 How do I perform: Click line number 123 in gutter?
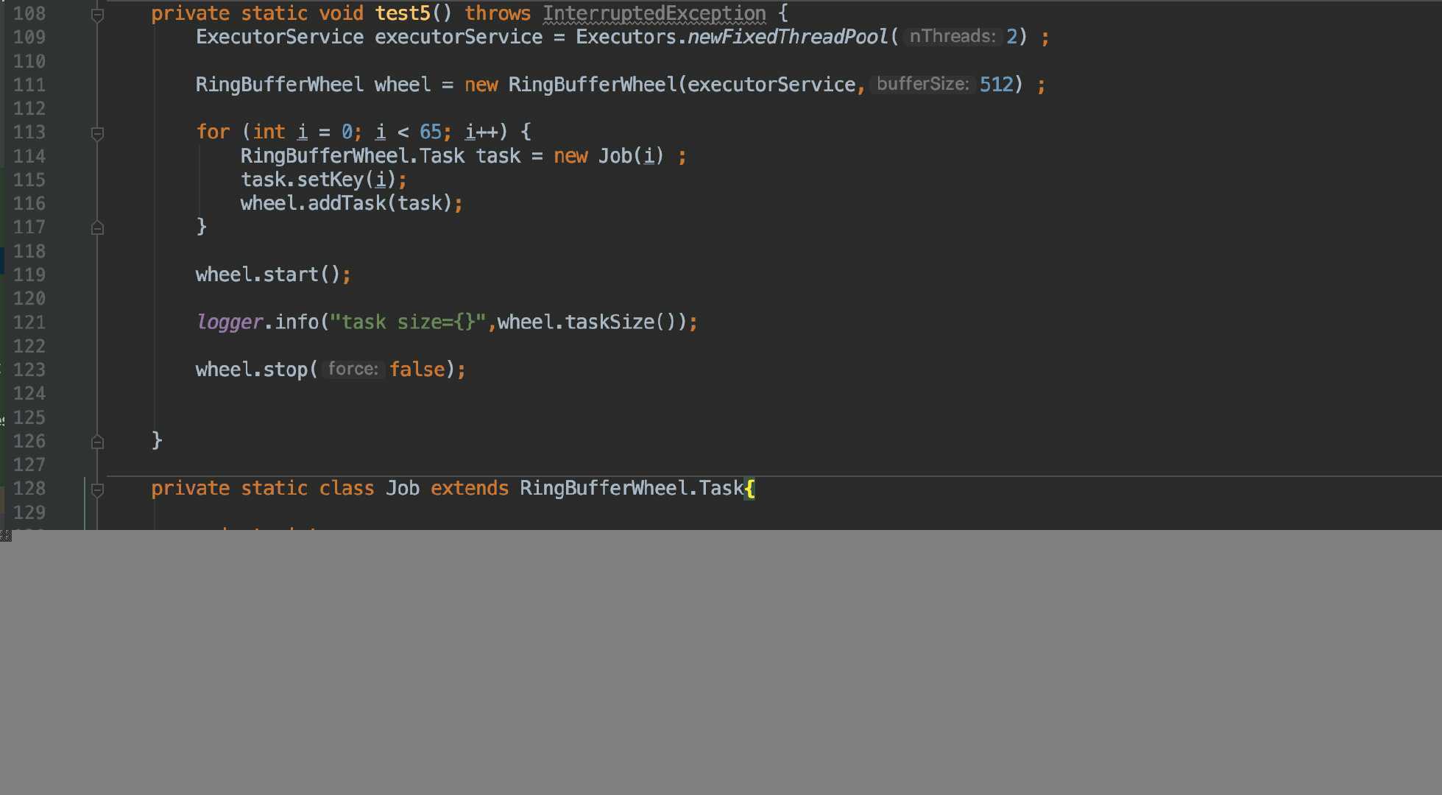click(x=29, y=370)
